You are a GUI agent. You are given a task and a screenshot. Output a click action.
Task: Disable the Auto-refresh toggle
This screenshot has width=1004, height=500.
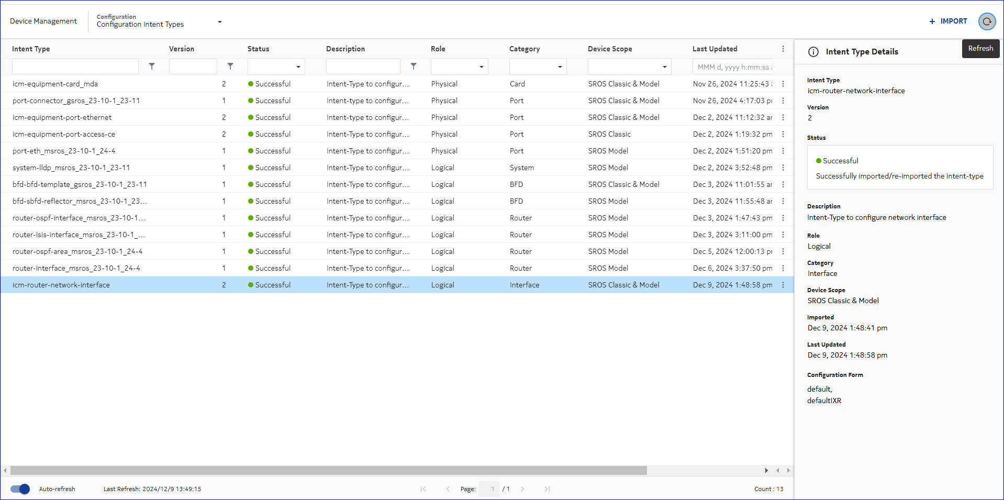(20, 489)
